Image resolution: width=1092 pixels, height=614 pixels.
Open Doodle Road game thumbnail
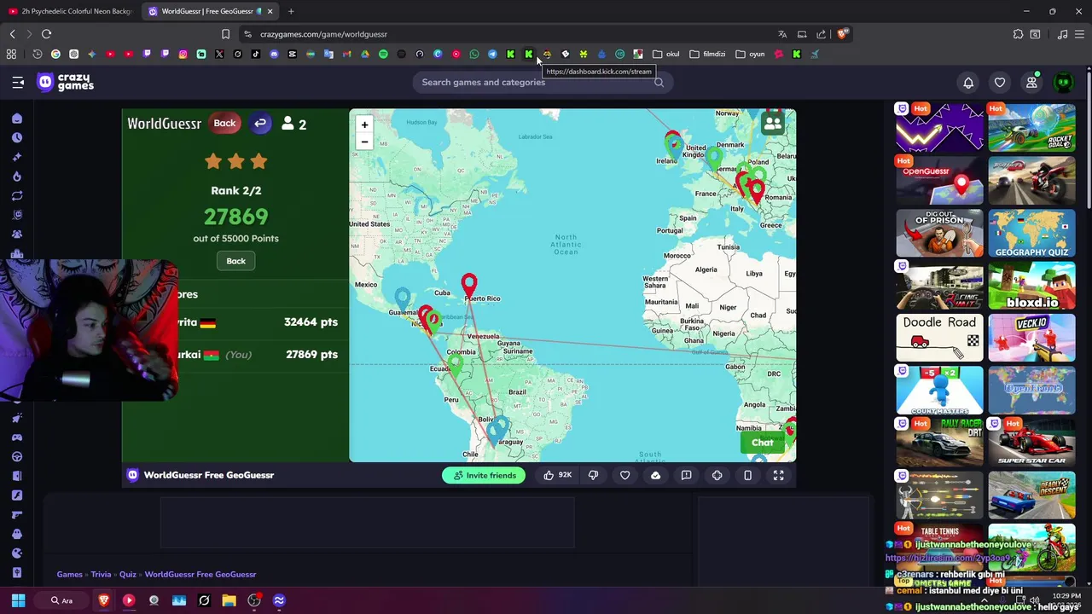[939, 338]
